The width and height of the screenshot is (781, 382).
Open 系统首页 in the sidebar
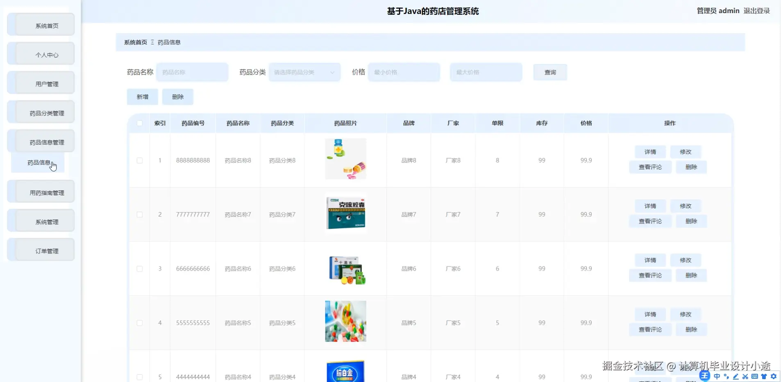point(41,25)
